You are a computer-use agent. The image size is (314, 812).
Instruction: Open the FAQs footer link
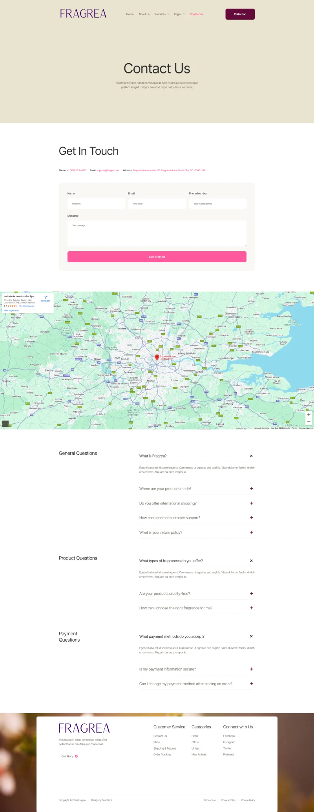[x=157, y=742]
